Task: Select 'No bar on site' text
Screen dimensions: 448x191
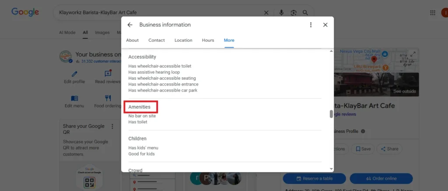Action: point(142,116)
